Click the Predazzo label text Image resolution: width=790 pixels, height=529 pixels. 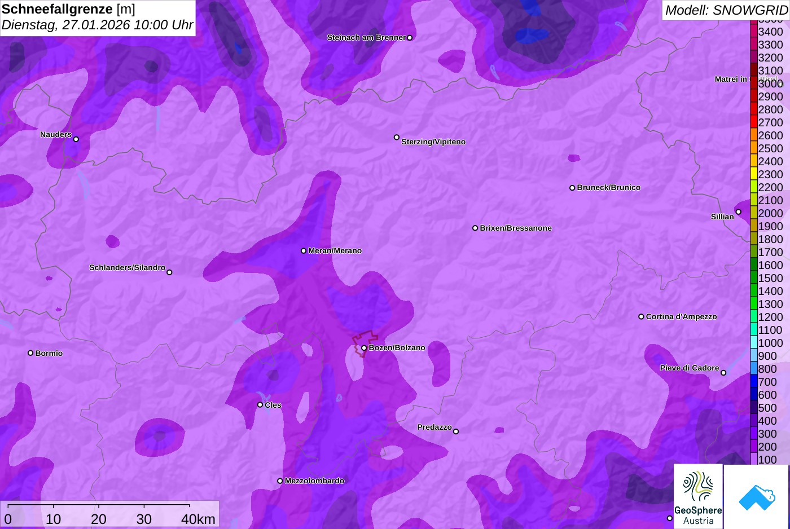(x=434, y=427)
